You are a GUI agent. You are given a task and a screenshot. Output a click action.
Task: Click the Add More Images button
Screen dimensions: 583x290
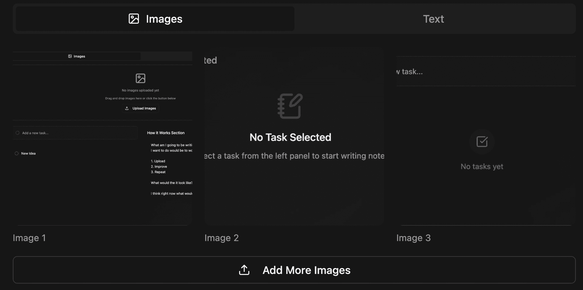pos(294,270)
